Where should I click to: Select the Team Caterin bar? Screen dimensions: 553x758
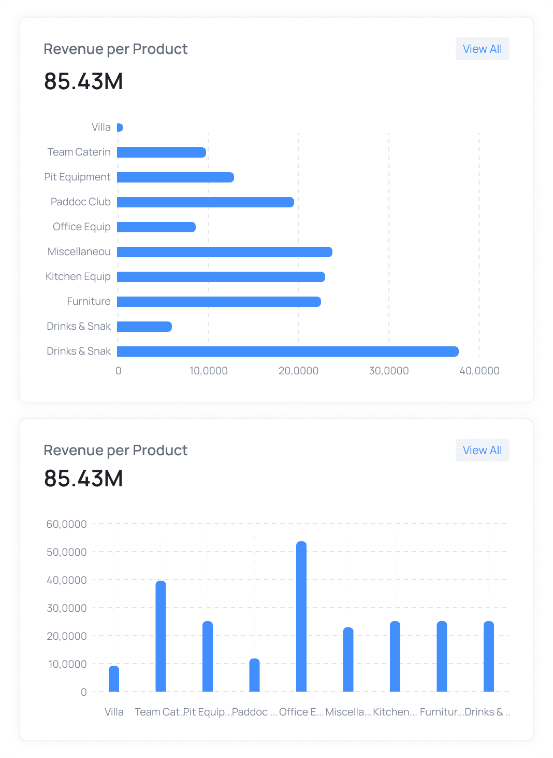point(161,151)
